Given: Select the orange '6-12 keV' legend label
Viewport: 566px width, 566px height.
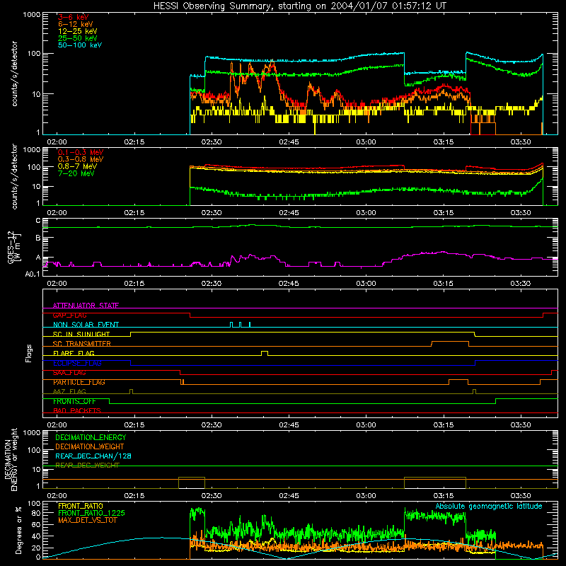Looking at the screenshot, I should click(x=76, y=24).
